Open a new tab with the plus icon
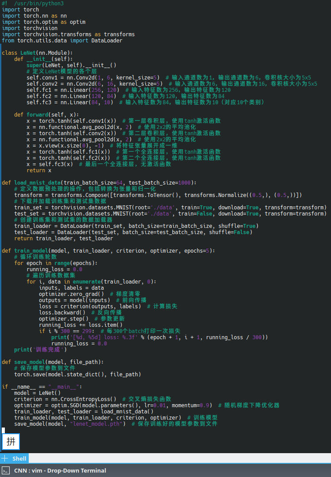This screenshot has height=477, width=331. click(4, 458)
